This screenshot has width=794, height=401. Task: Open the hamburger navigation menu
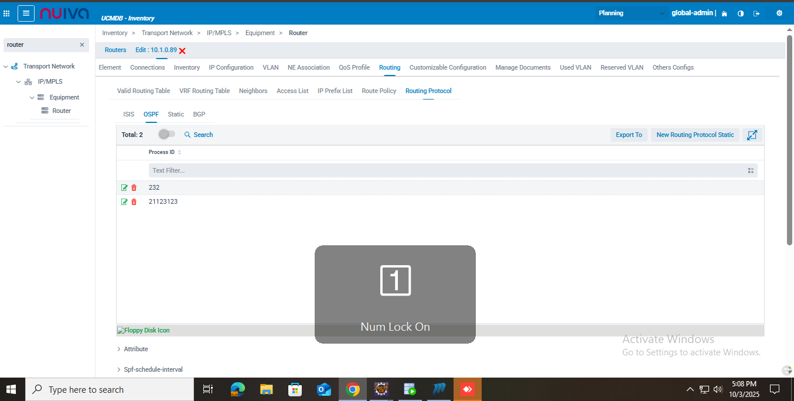(26, 13)
